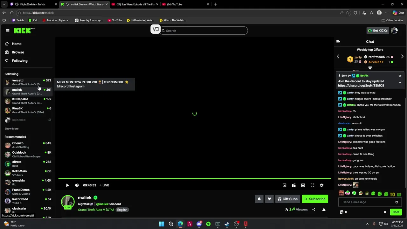Report the stream with the warning triangle
The height and width of the screenshot is (229, 407).
point(324,210)
